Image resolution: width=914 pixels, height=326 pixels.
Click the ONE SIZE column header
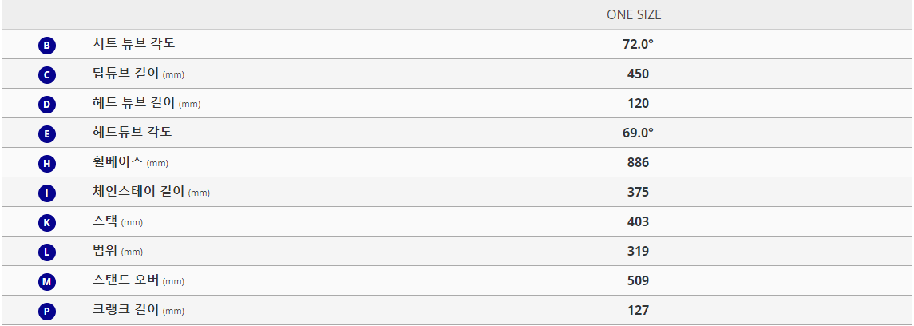634,15
